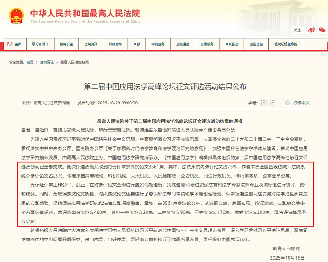Open 办事服务 navigation item

(x=207, y=44)
